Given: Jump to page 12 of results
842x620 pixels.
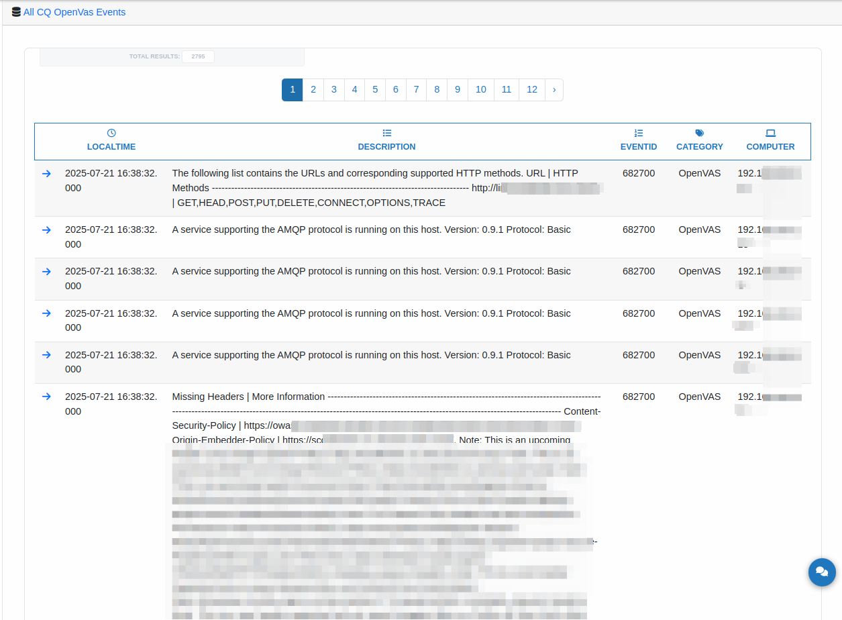Looking at the screenshot, I should pyautogui.click(x=531, y=90).
